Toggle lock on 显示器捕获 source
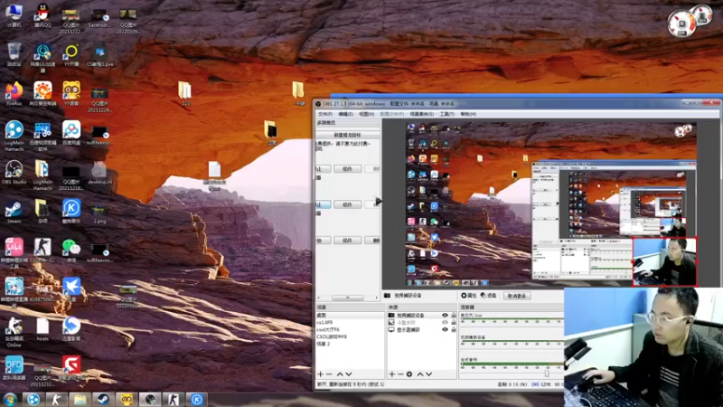The width and height of the screenshot is (723, 407). pyautogui.click(x=454, y=330)
